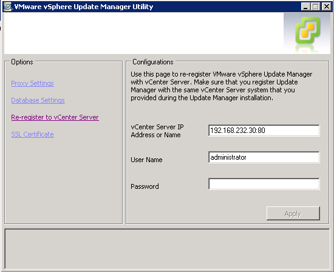Click the Update Manager Utility title bar icon
The height and width of the screenshot is (272, 334).
8,7
